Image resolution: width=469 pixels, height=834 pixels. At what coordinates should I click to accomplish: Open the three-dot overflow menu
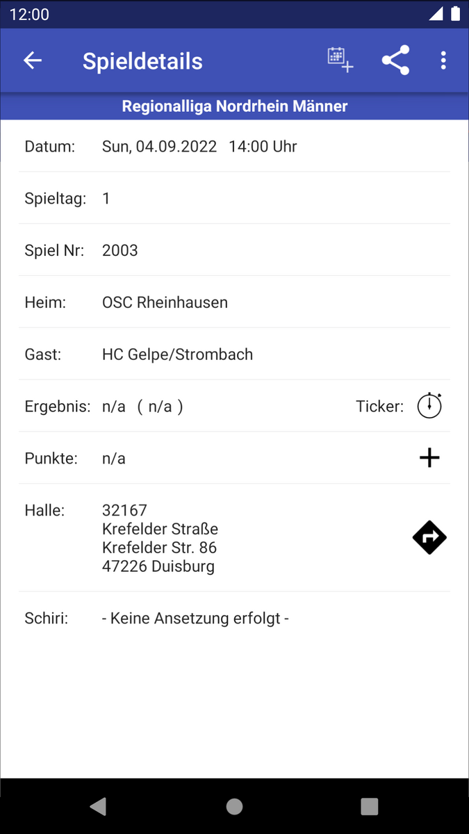(x=443, y=60)
